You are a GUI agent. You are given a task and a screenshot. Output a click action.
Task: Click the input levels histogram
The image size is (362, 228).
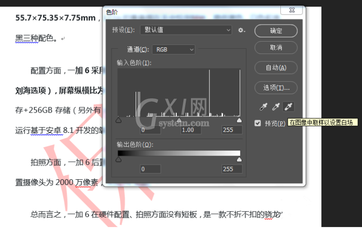point(179,92)
